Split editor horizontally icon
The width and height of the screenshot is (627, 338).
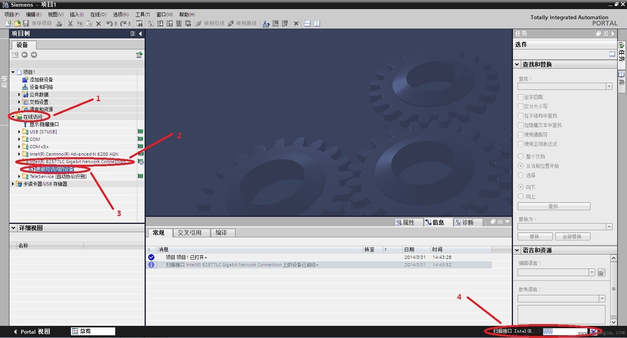pyautogui.click(x=308, y=24)
